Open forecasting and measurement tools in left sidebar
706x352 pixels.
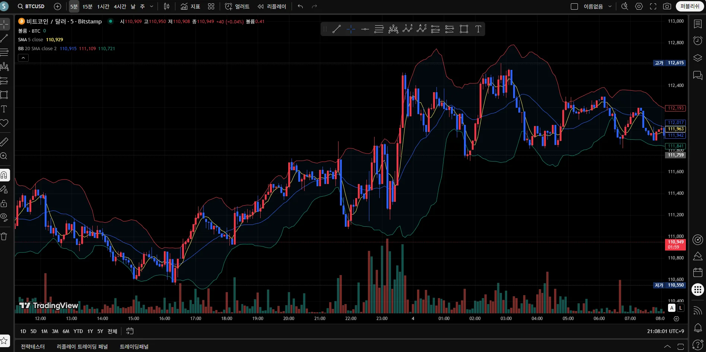click(4, 81)
